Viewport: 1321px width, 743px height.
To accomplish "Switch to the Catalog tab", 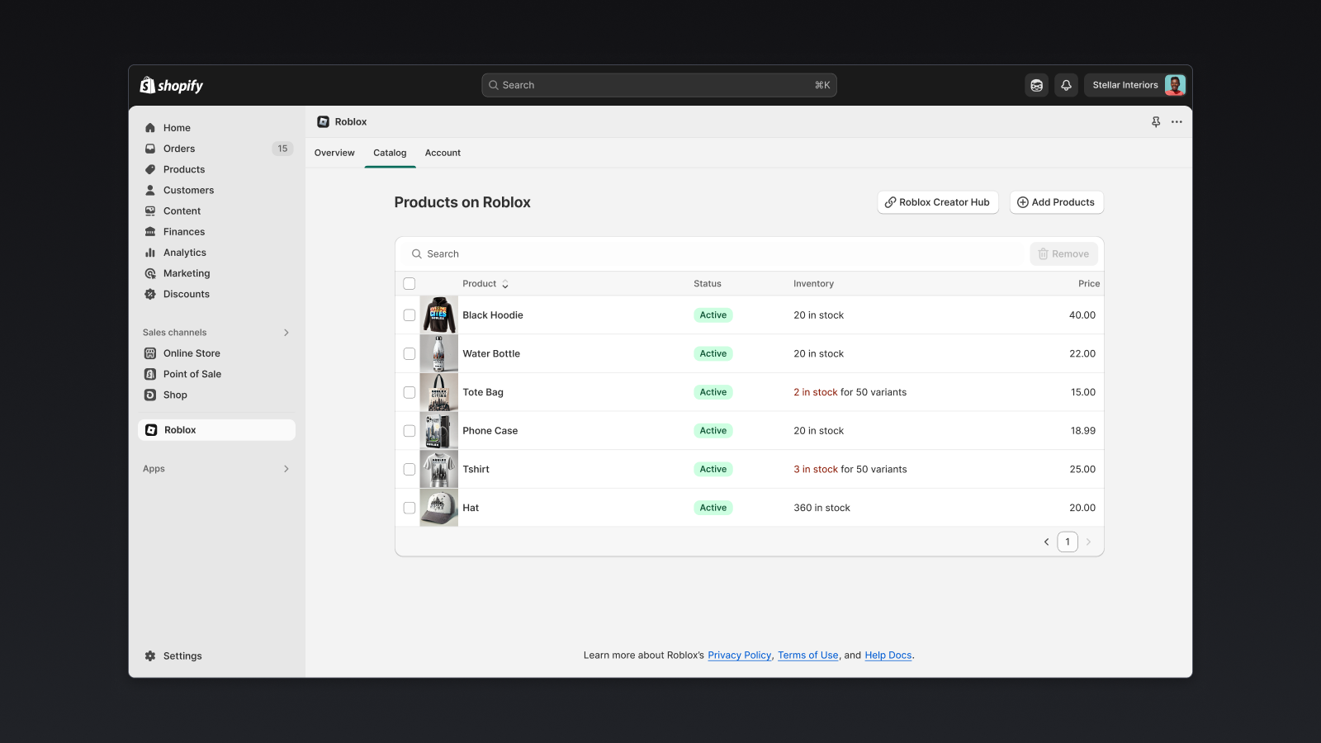I will [x=390, y=153].
